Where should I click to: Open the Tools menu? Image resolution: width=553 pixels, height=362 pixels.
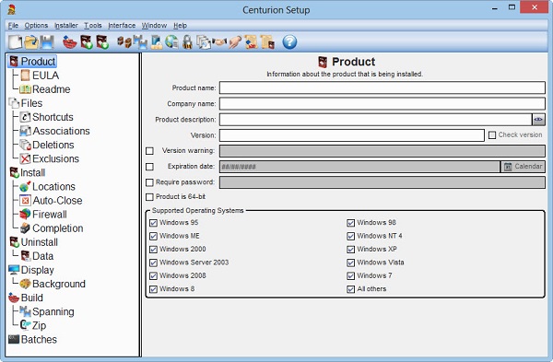(x=93, y=26)
